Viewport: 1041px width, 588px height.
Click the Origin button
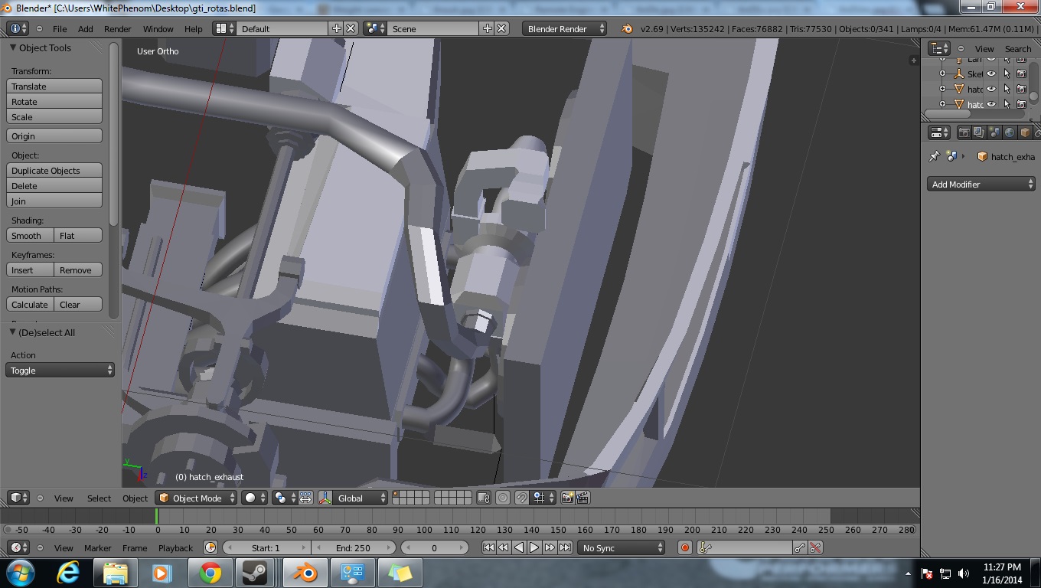(x=54, y=136)
